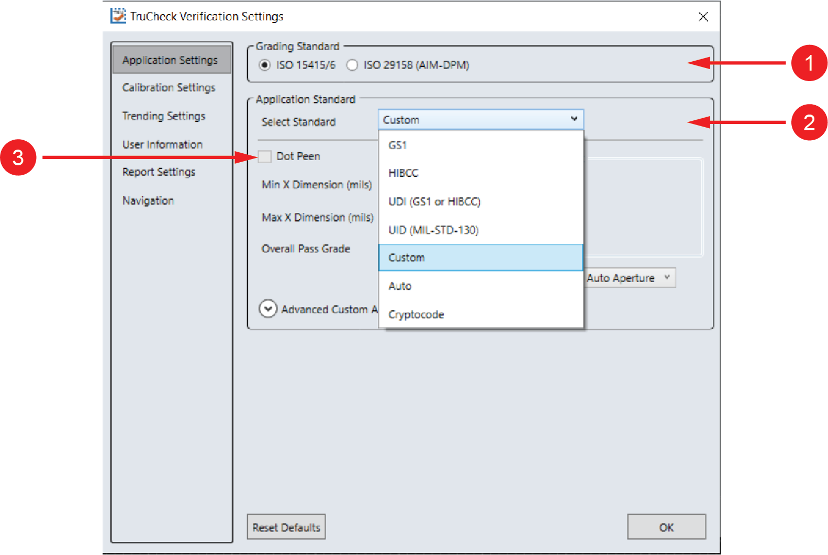Confirm settings with the OK button

click(666, 527)
